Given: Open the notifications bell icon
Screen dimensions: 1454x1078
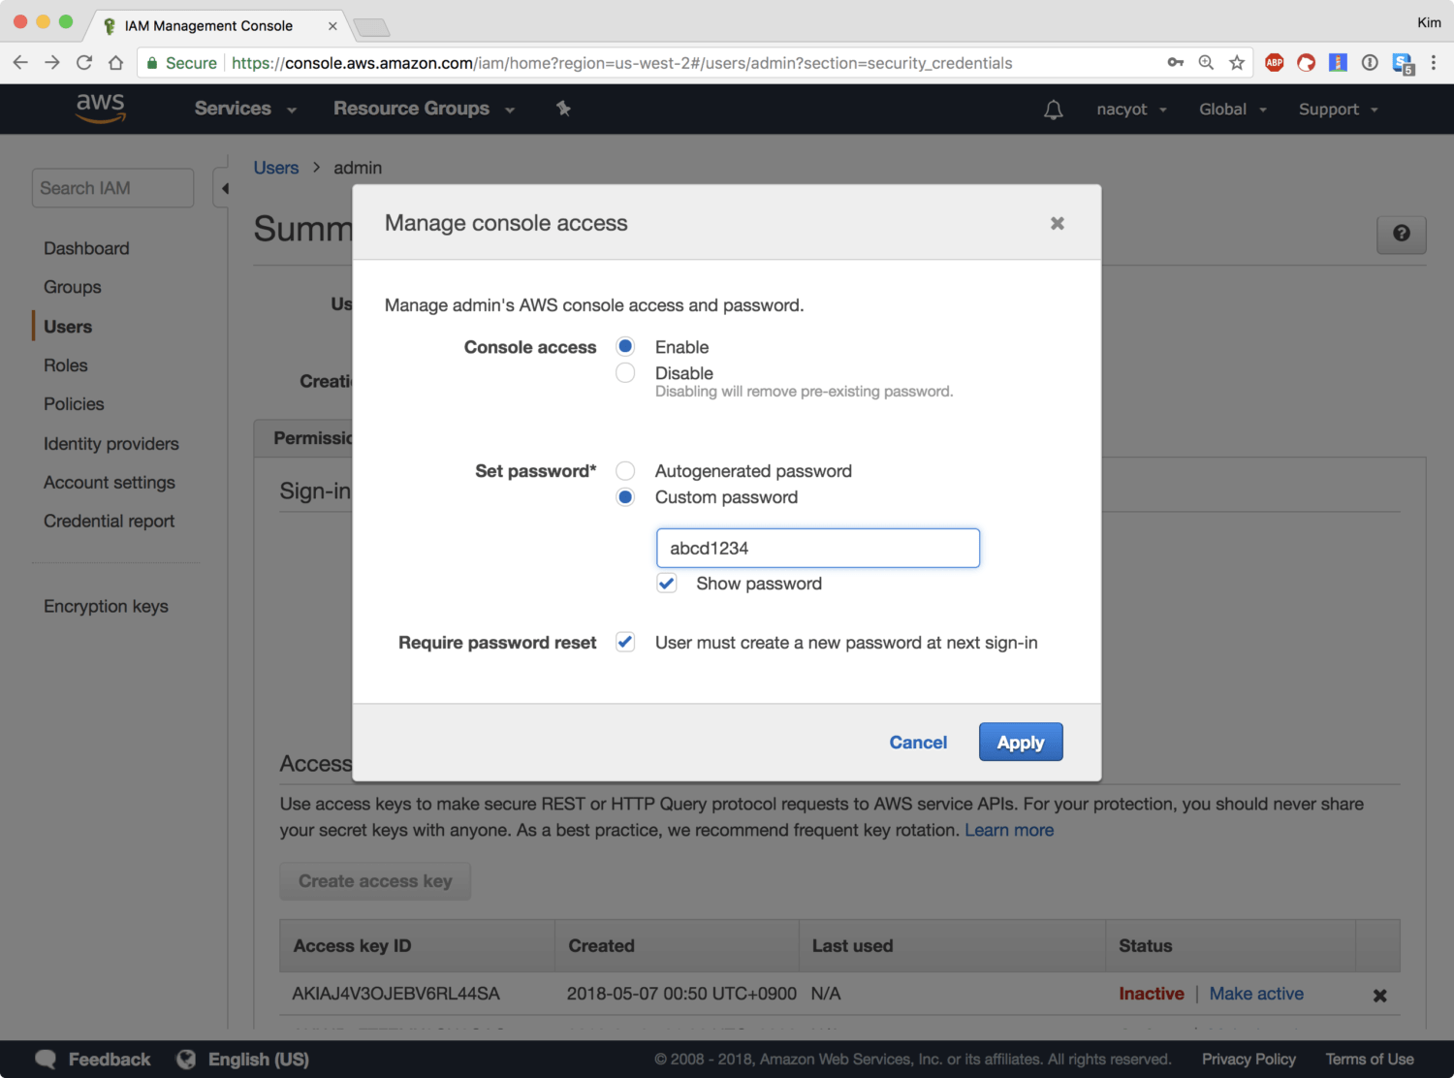Looking at the screenshot, I should (x=1053, y=110).
